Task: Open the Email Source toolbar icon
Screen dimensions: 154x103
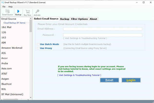Action: tap(7, 11)
